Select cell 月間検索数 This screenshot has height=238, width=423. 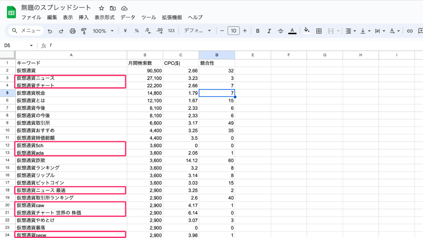pos(145,63)
